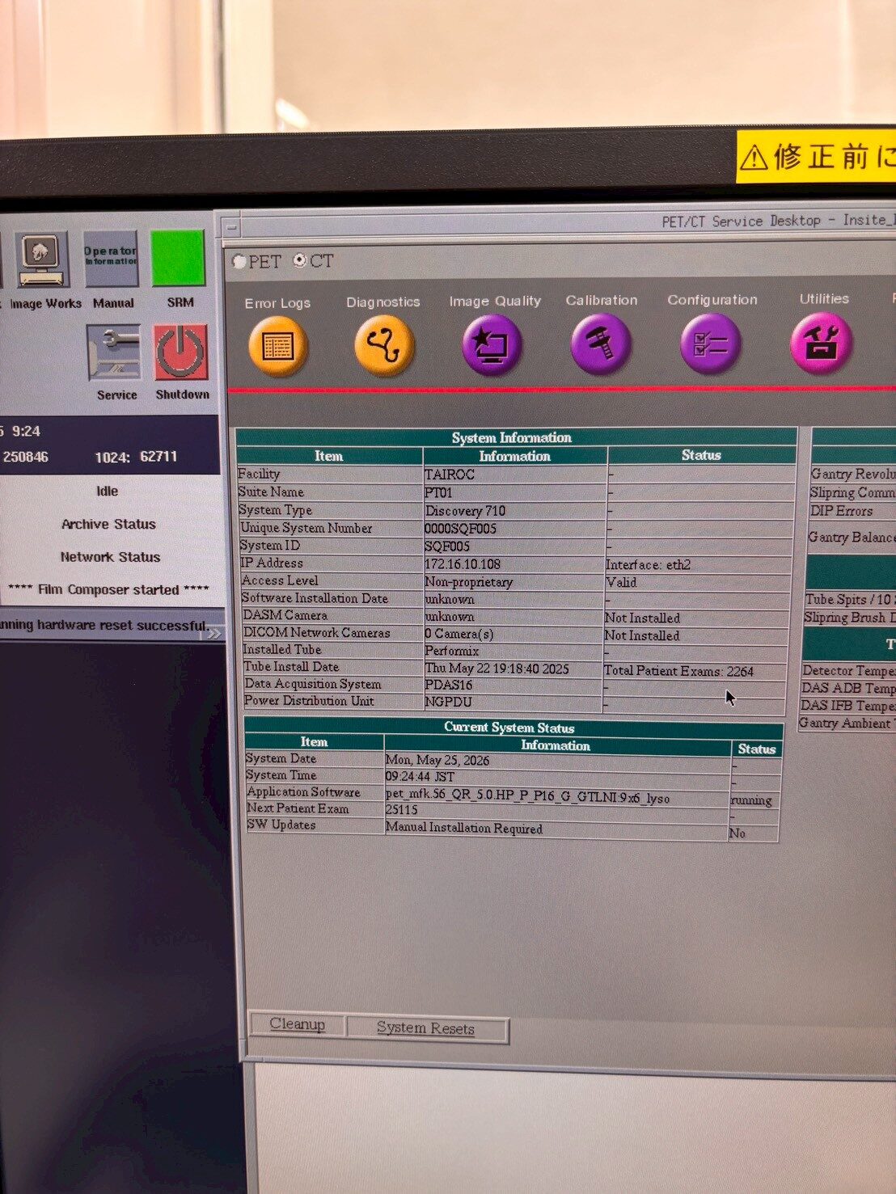The width and height of the screenshot is (896, 1194).
Task: Select the PET radio button
Action: 239,262
